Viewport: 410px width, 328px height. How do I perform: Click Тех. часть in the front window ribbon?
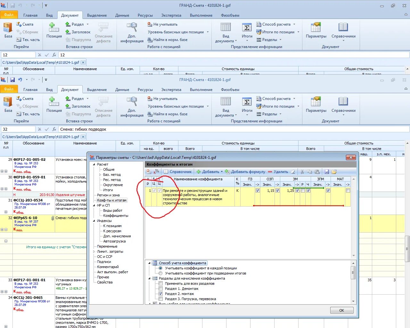pos(28,114)
